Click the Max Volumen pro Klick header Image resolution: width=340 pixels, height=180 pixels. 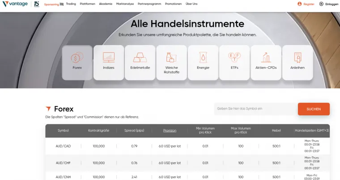pos(241,130)
